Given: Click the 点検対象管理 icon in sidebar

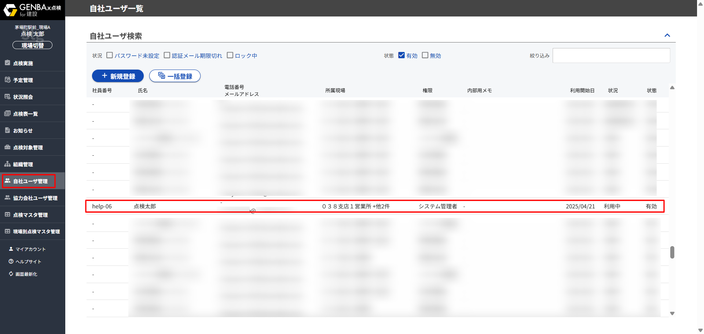Looking at the screenshot, I should [x=7, y=147].
